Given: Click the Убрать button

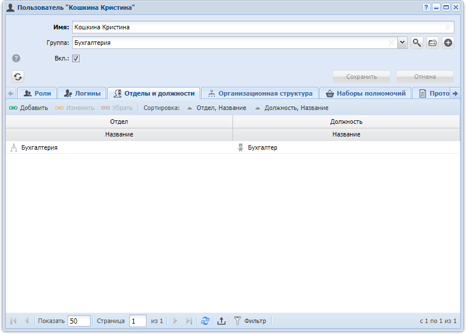Looking at the screenshot, I should tap(117, 108).
